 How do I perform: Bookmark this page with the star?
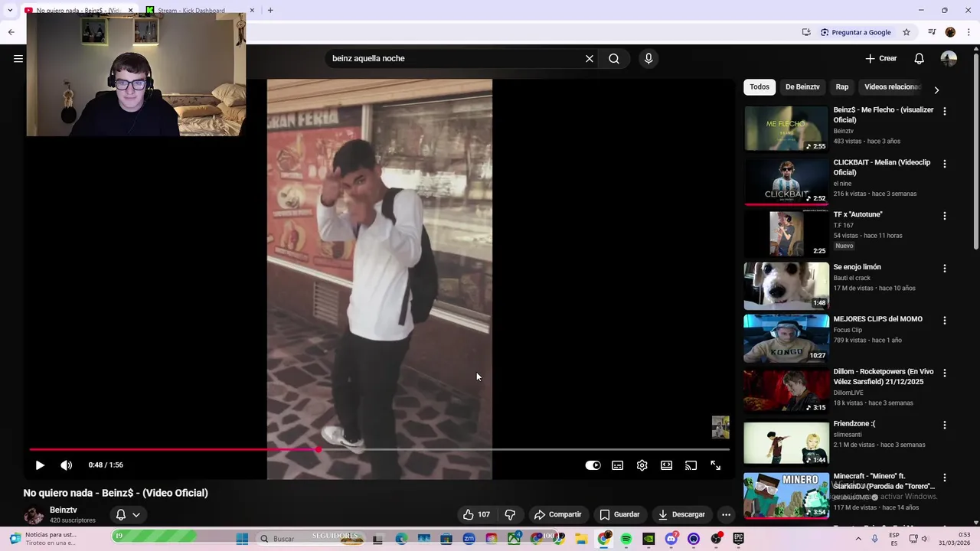tap(906, 32)
